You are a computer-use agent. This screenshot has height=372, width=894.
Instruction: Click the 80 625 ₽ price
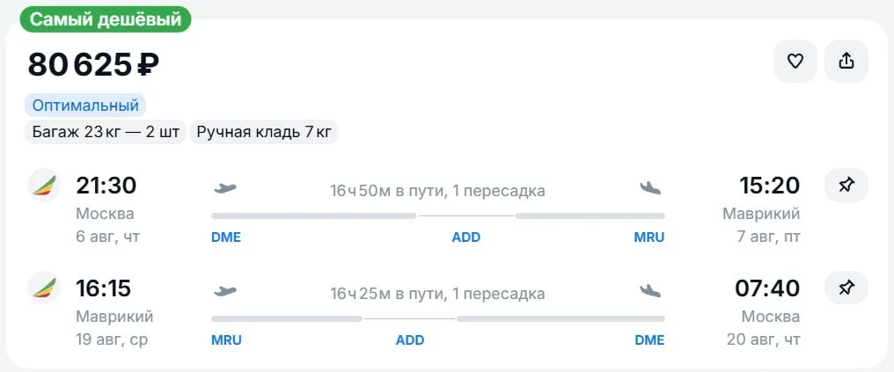tap(93, 64)
